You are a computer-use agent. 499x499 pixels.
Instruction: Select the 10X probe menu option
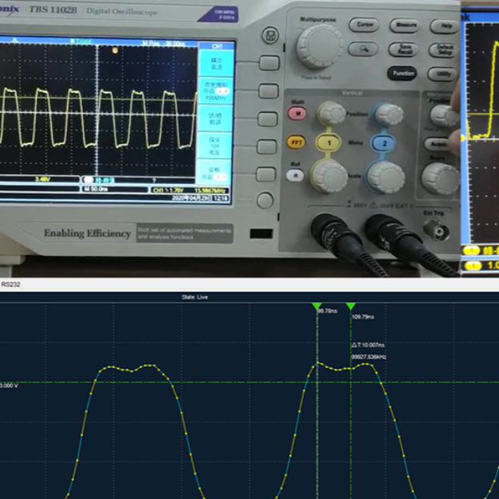(216, 147)
